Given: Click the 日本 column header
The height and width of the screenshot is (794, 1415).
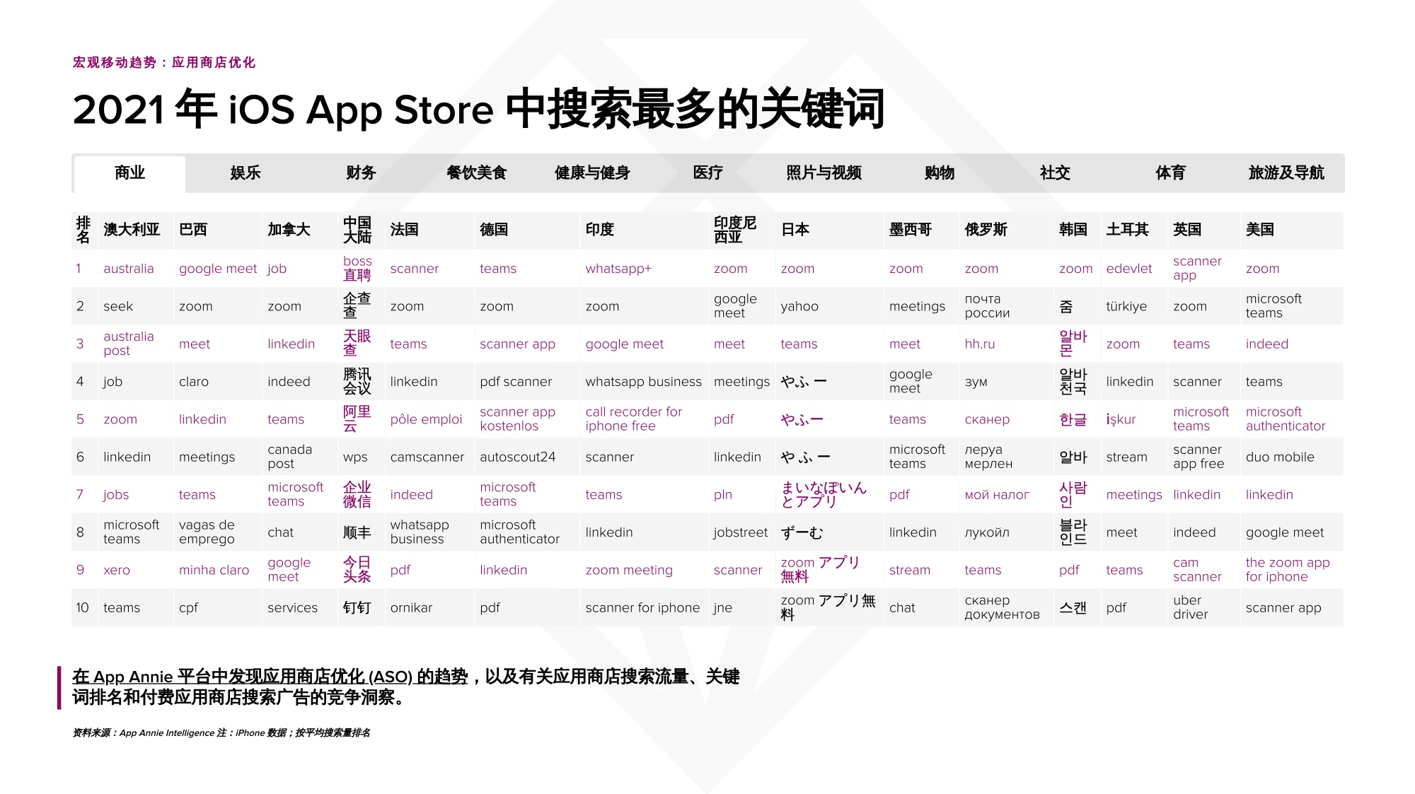Looking at the screenshot, I should pyautogui.click(x=795, y=230).
